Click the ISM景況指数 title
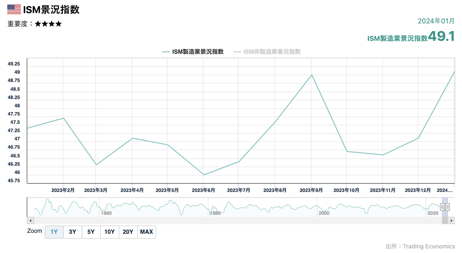The width and height of the screenshot is (462, 253). [51, 10]
